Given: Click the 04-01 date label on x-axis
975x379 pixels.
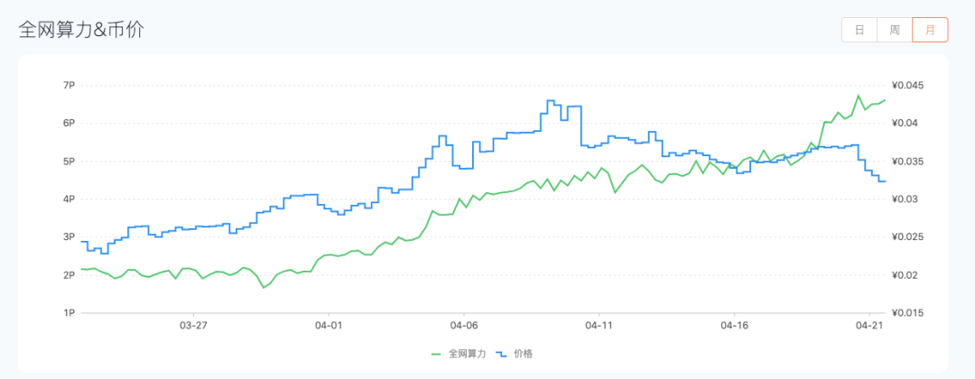Looking at the screenshot, I should click(x=329, y=326).
